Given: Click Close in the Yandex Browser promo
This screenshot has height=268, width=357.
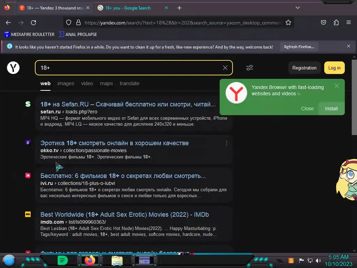Looking at the screenshot, I should (x=307, y=109).
